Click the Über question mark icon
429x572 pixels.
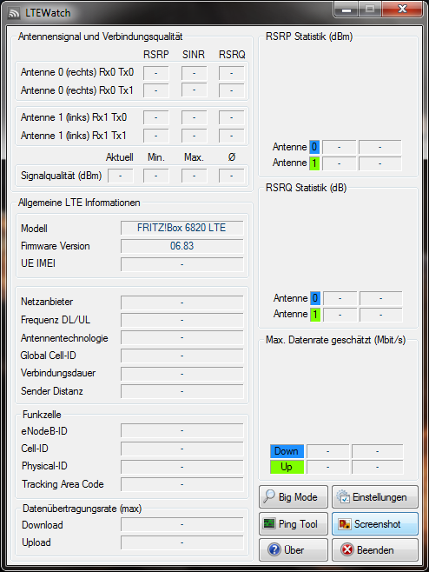coord(274,549)
